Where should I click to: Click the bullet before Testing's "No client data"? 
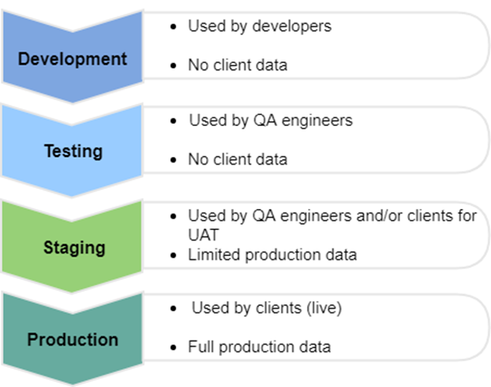tap(174, 160)
